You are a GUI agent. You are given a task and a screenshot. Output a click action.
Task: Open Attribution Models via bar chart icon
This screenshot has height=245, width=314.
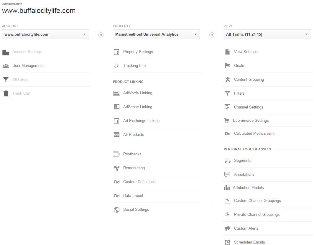pyautogui.click(x=227, y=188)
